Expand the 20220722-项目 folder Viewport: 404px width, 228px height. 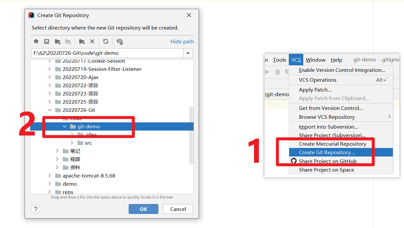[x=50, y=85]
